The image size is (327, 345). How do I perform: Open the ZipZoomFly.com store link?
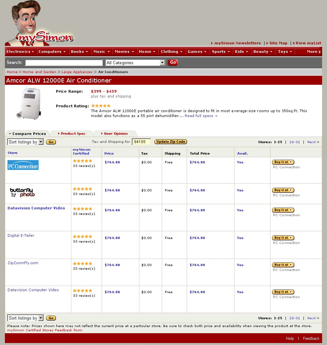[23, 263]
